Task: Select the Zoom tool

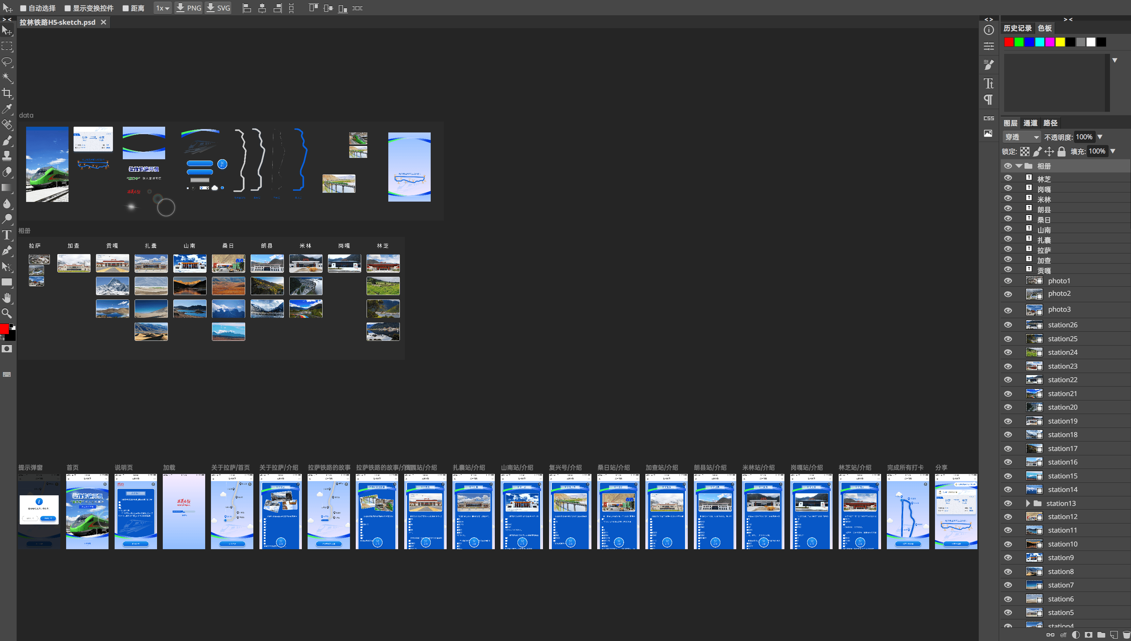Action: click(7, 313)
